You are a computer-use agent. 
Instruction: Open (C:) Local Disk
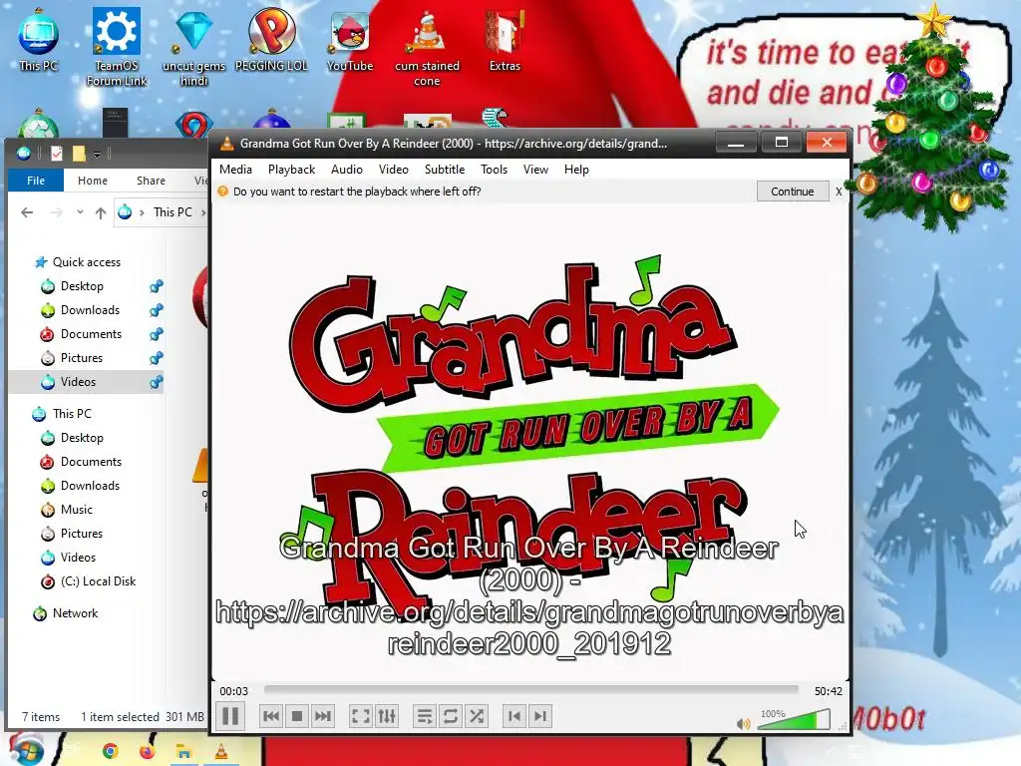[99, 581]
